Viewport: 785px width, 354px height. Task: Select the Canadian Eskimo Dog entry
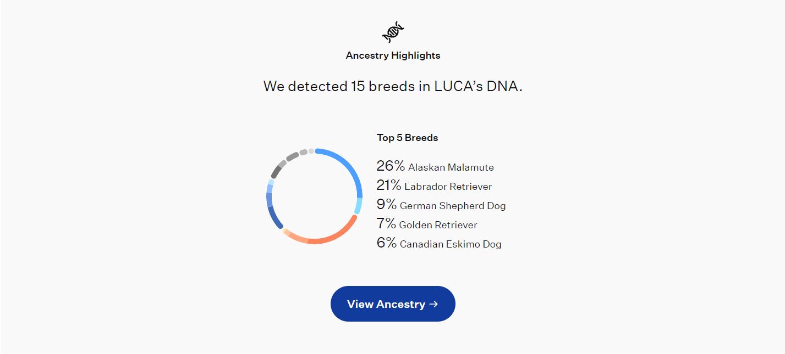click(439, 243)
